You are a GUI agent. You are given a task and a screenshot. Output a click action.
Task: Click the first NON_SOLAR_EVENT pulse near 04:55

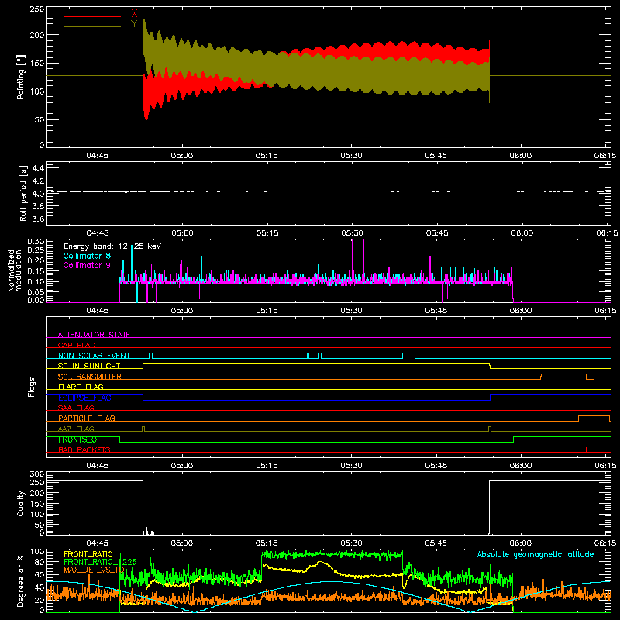click(150, 356)
